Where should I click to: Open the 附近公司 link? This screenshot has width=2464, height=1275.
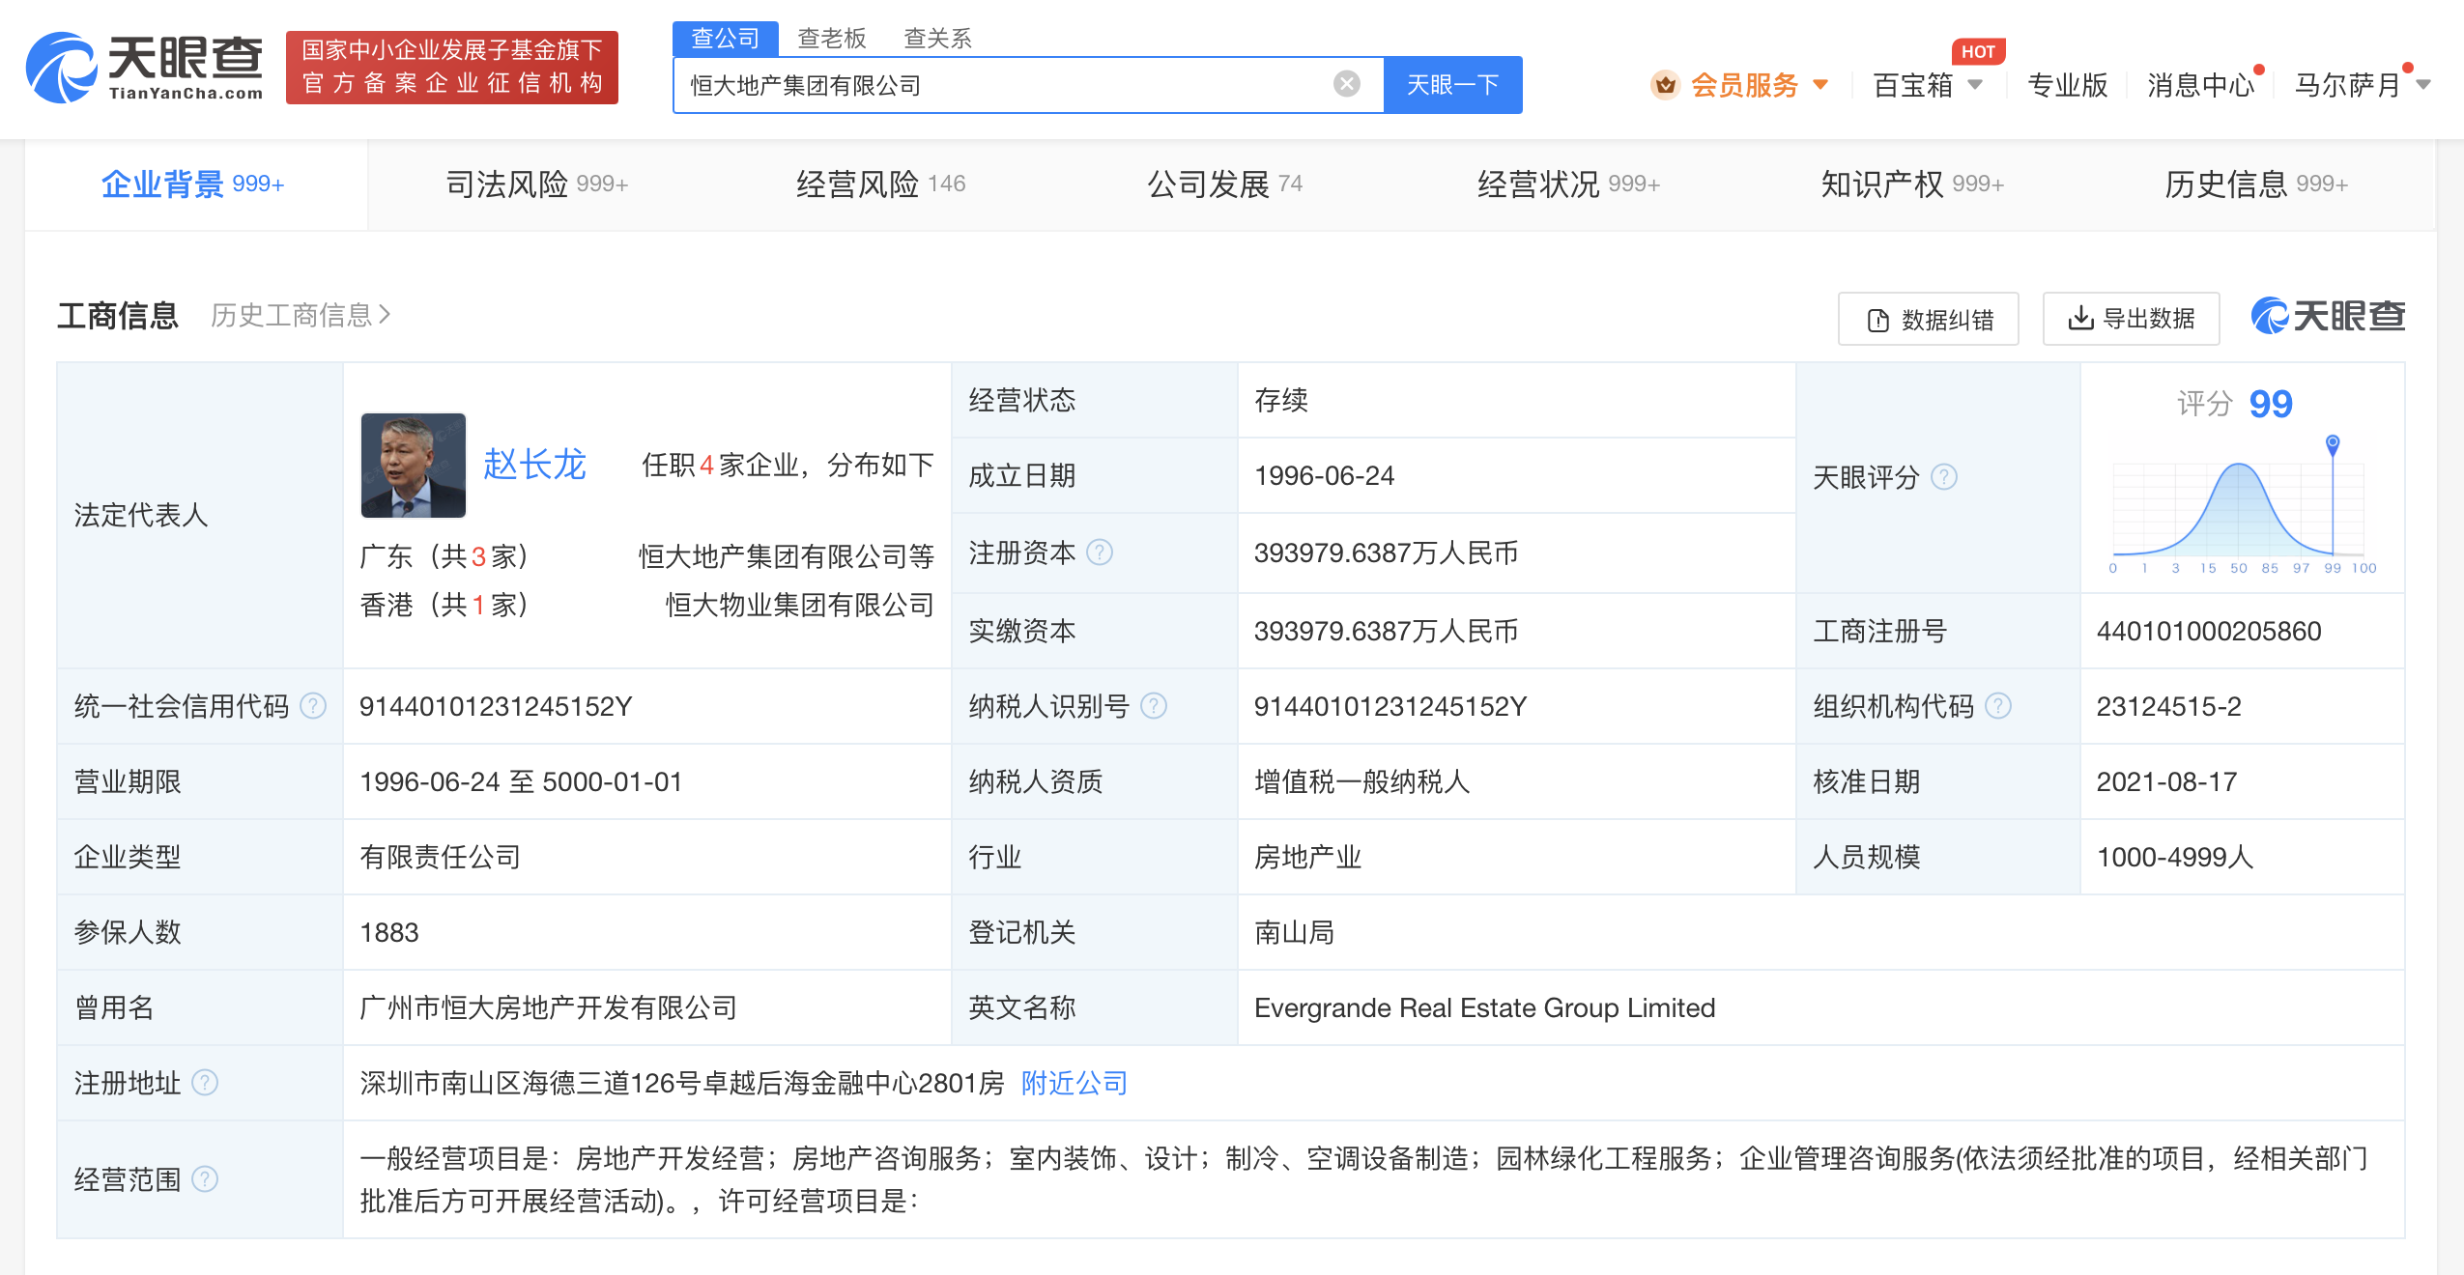(x=1074, y=1083)
